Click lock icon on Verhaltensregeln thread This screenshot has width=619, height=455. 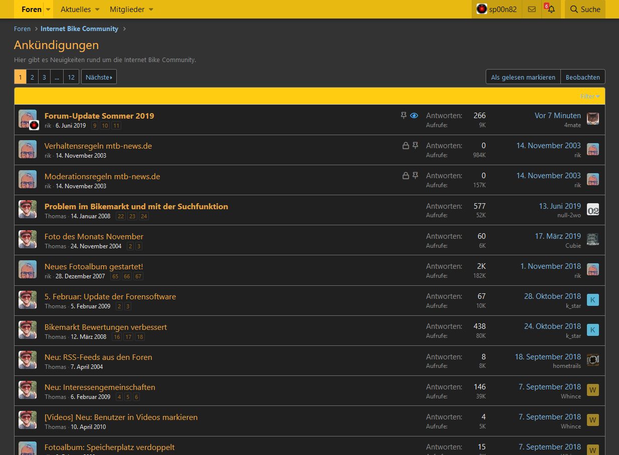[x=405, y=146]
